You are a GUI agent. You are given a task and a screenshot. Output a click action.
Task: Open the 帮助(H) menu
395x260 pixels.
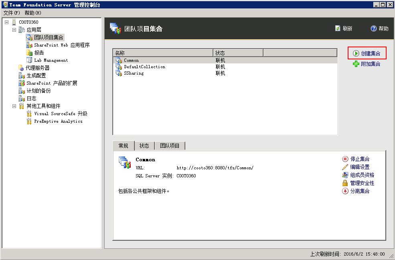point(33,13)
